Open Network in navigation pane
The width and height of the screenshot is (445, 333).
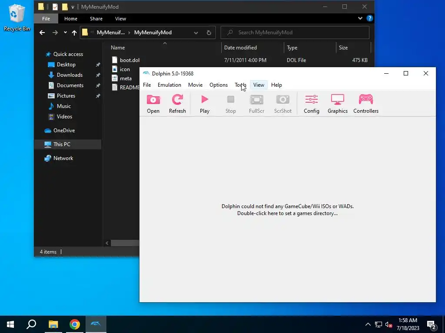tap(63, 158)
